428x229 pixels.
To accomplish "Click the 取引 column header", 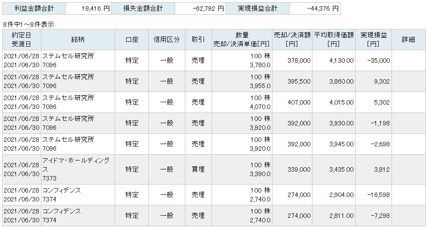I will [x=198, y=40].
